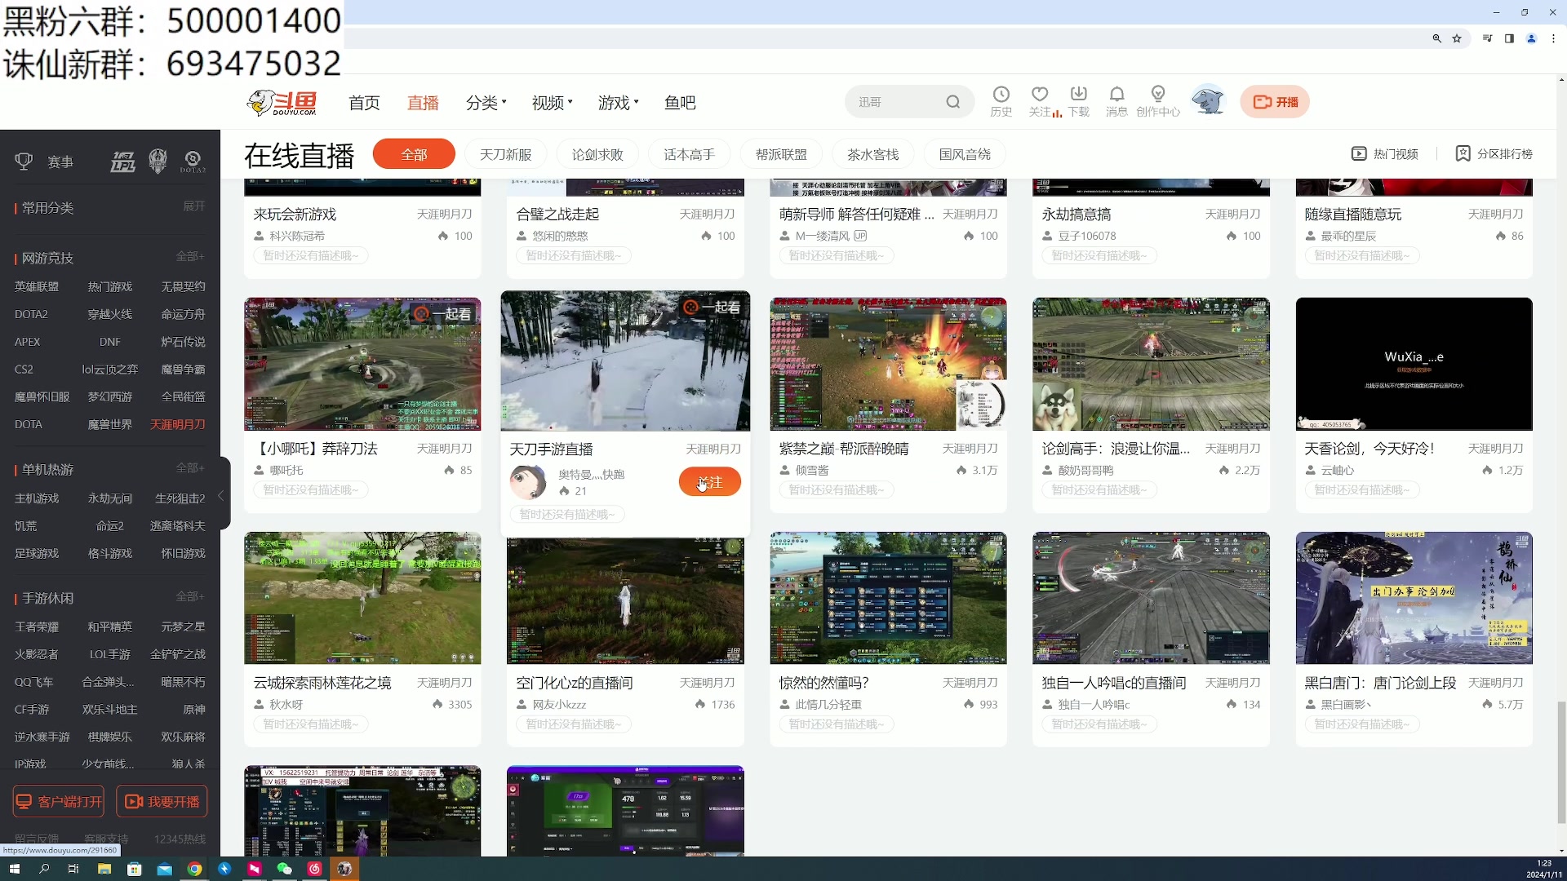Open the 创作中心 creator center icon
The width and height of the screenshot is (1567, 881).
point(1157,100)
